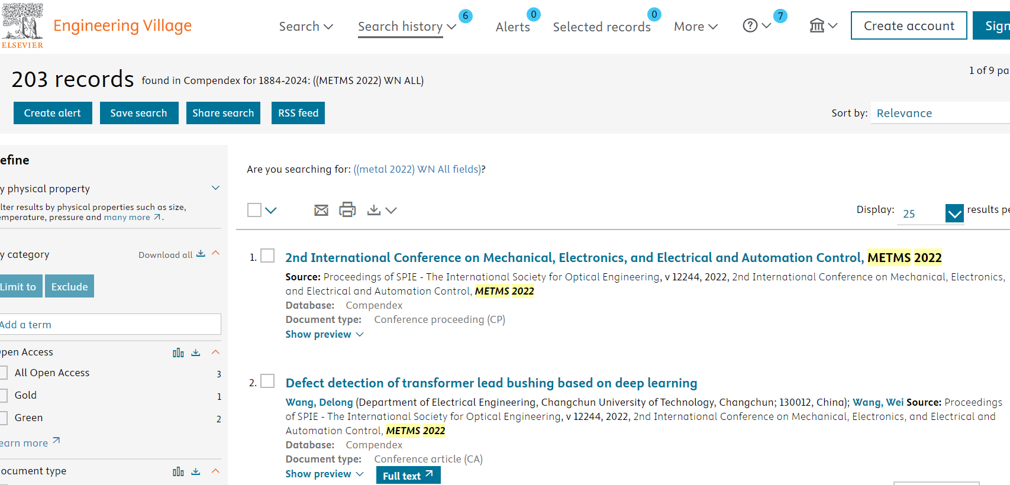The height and width of the screenshot is (485, 1010).
Task: Open author Wang, Wei
Action: [878, 402]
